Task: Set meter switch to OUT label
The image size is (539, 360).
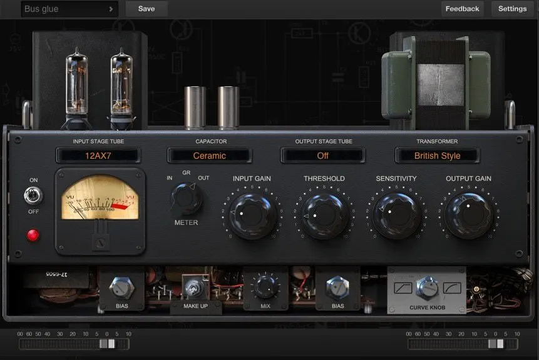Action: 203,177
